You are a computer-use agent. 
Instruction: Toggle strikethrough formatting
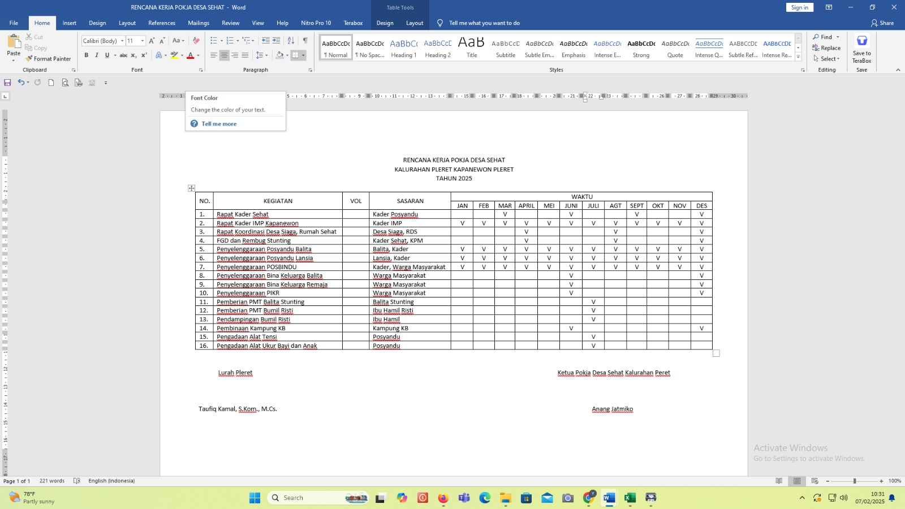(123, 55)
